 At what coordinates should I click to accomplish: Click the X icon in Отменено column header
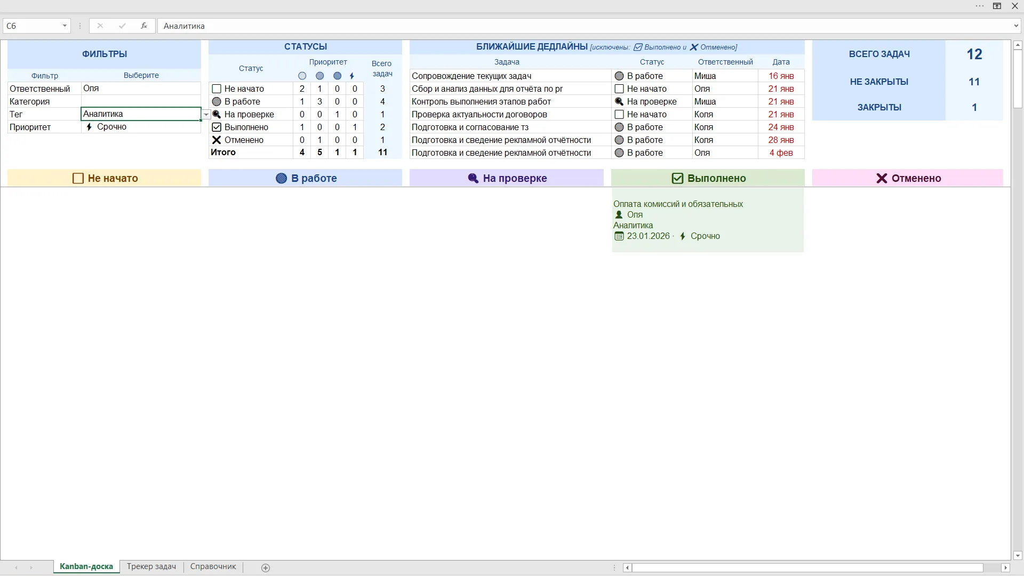pyautogui.click(x=882, y=178)
